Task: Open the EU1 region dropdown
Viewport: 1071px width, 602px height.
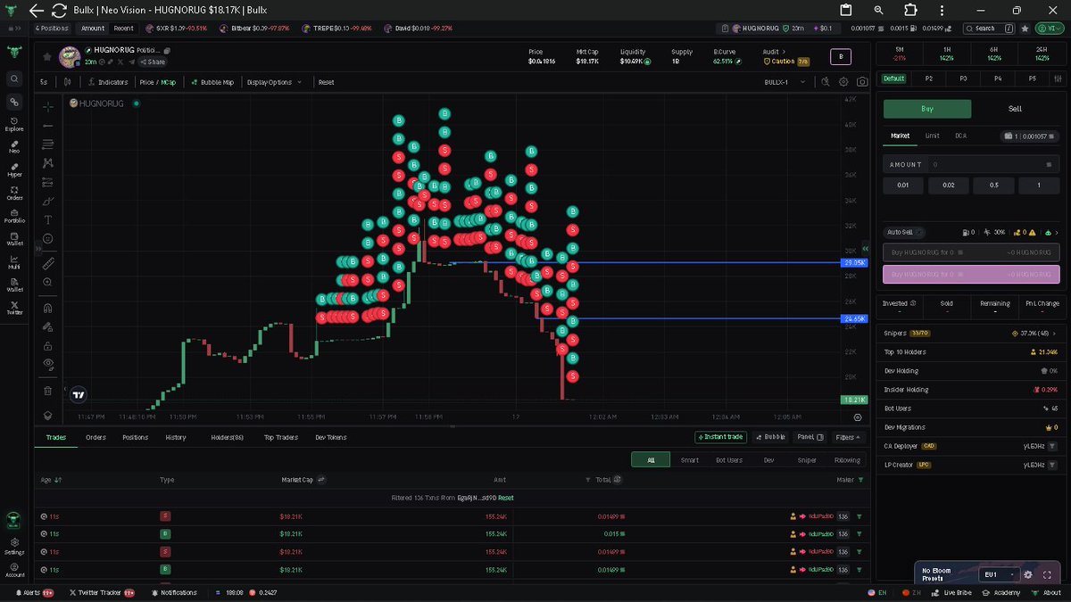Action: tap(999, 574)
